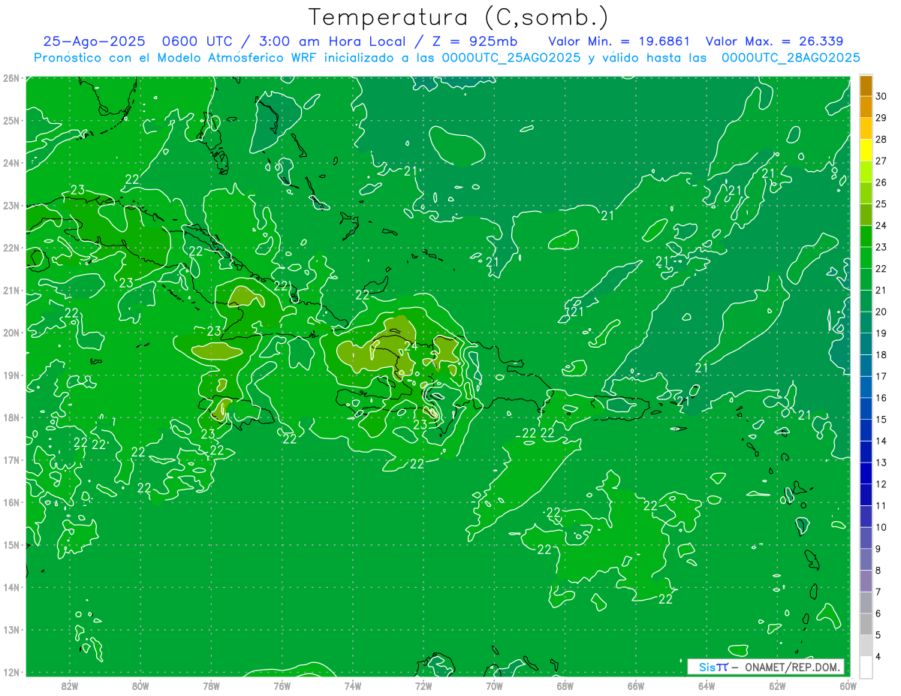
Task: Click the date text "25-Ago-2025"
Action: pyautogui.click(x=94, y=41)
